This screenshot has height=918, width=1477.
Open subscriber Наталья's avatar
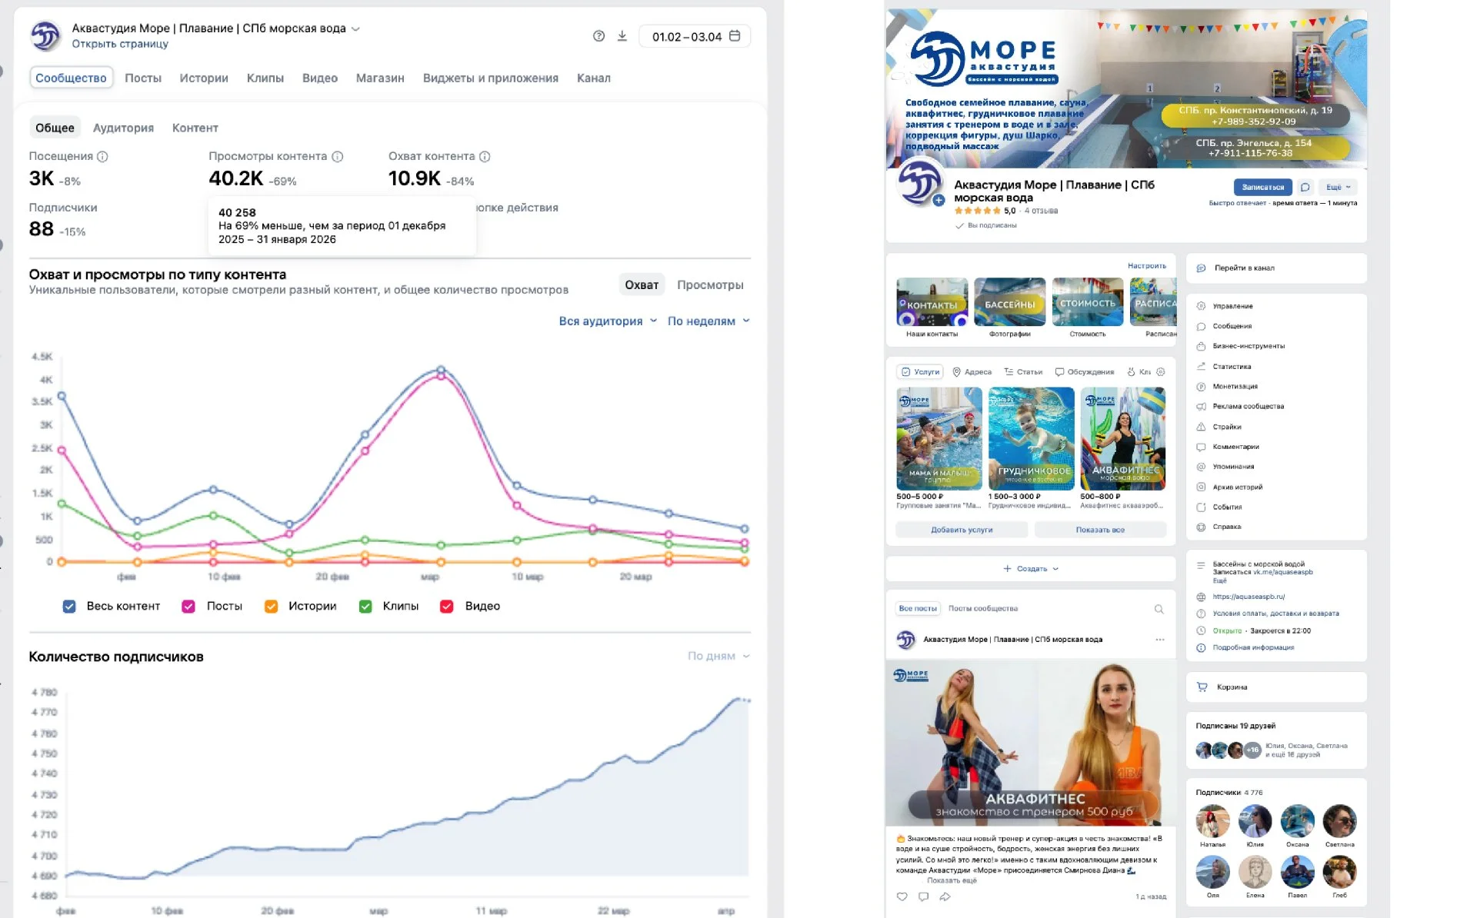click(1212, 821)
